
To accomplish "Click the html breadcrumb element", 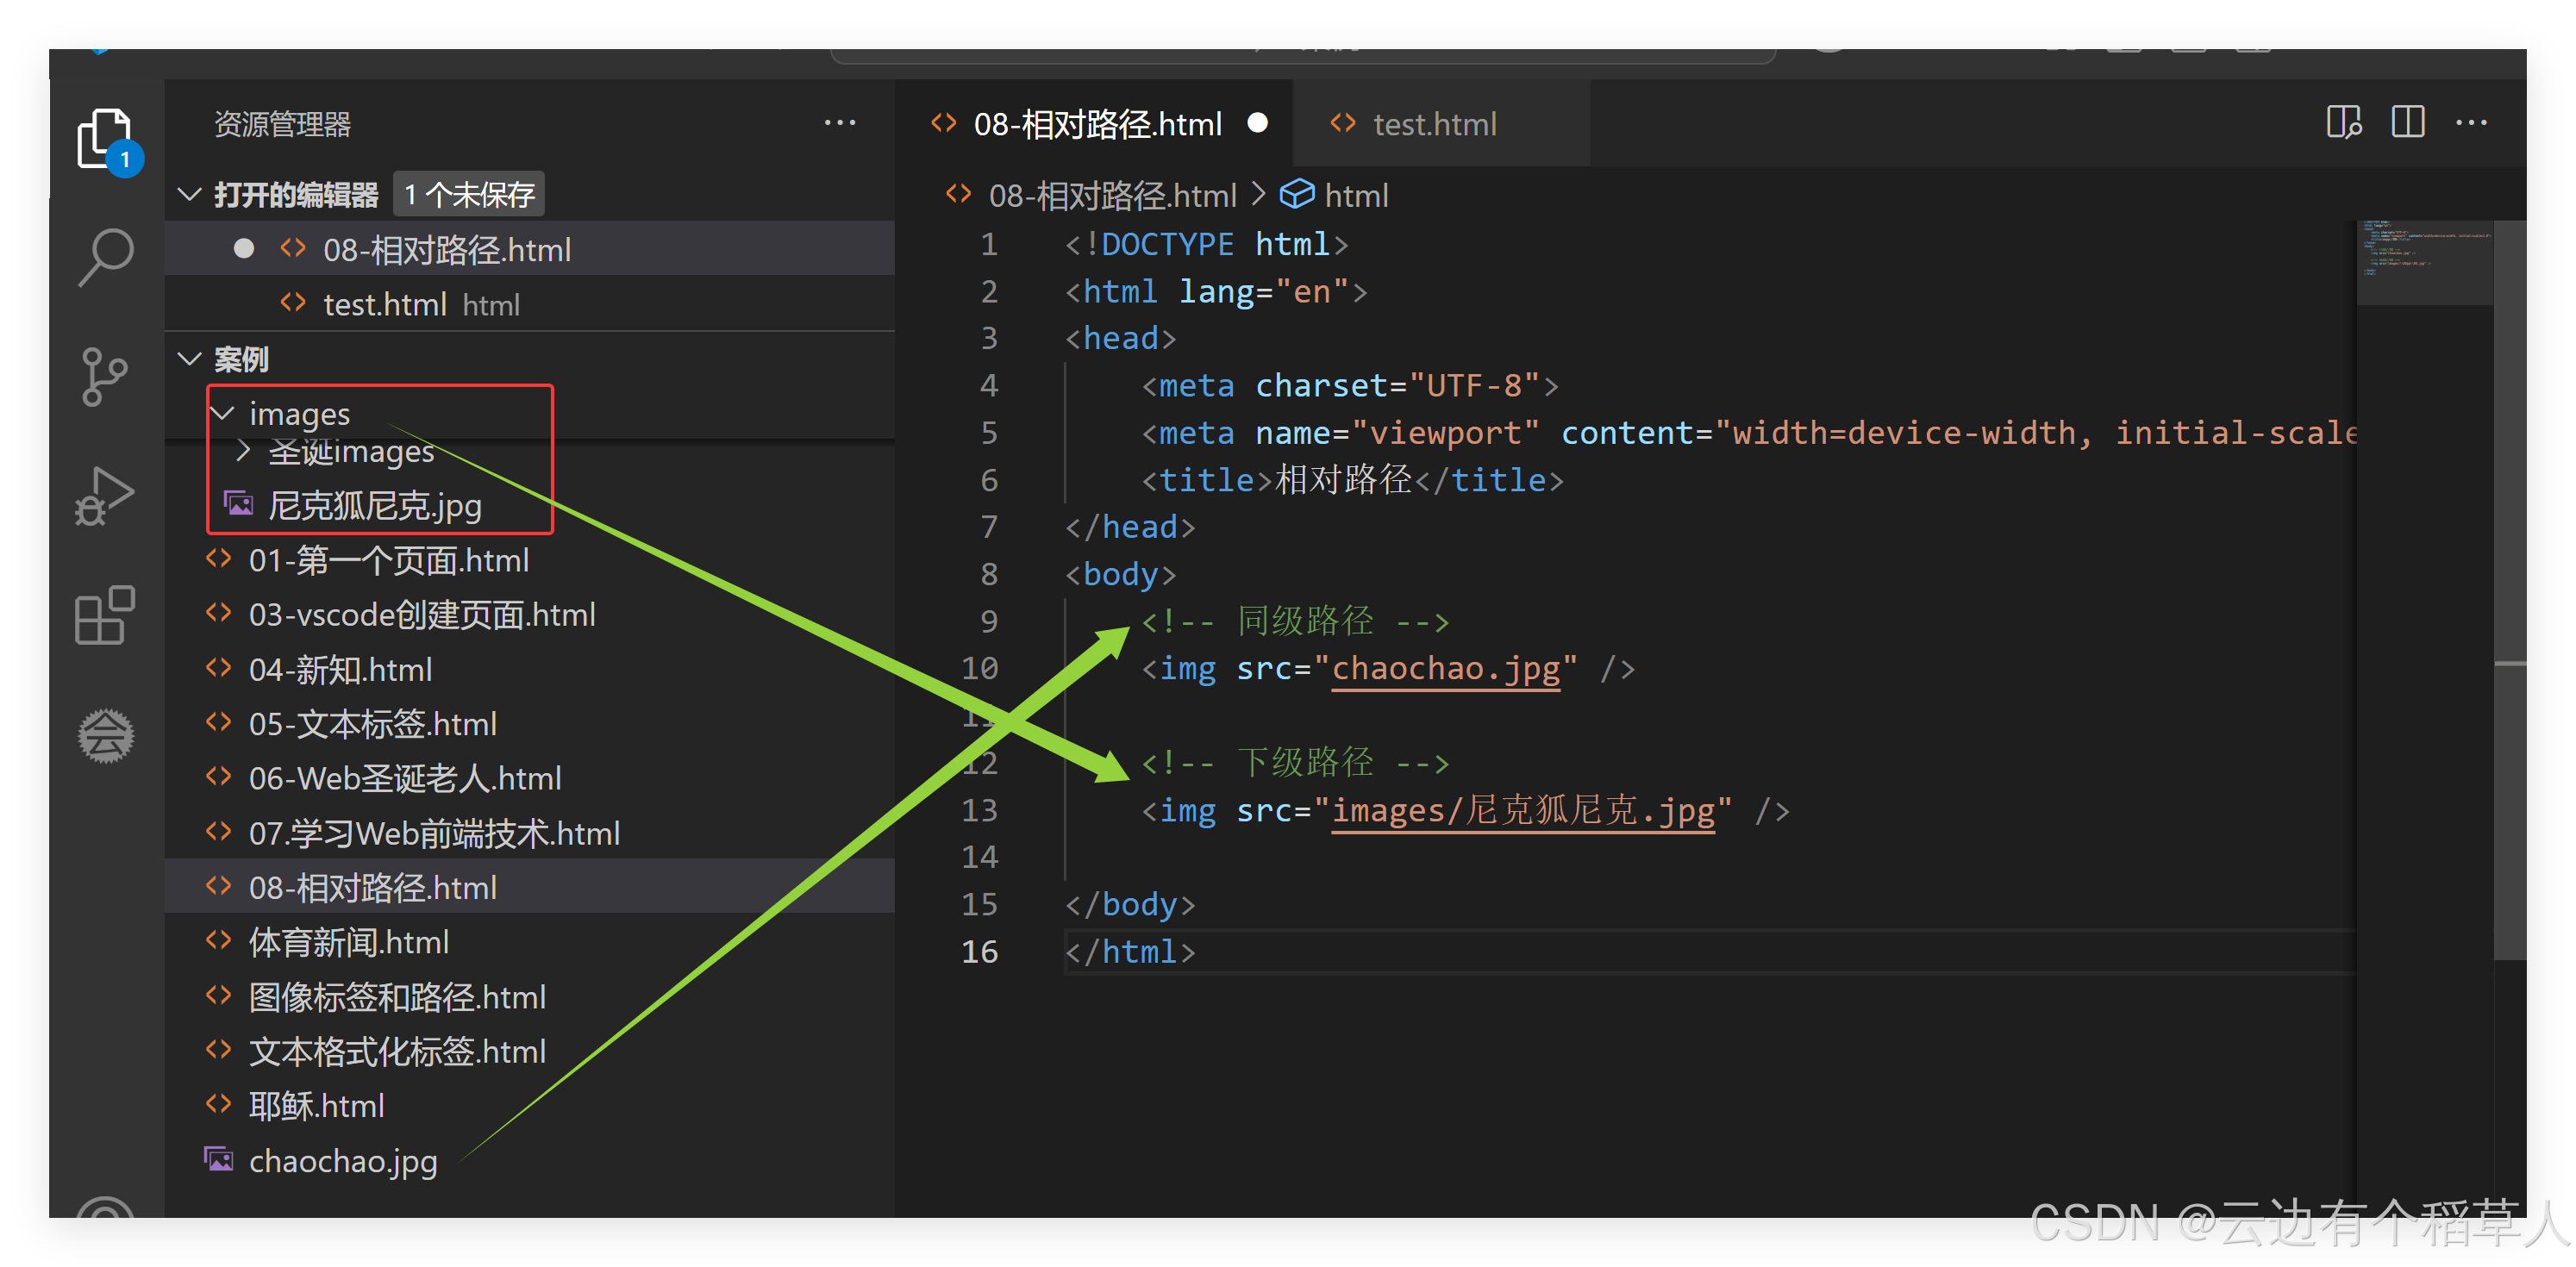I will [1355, 195].
